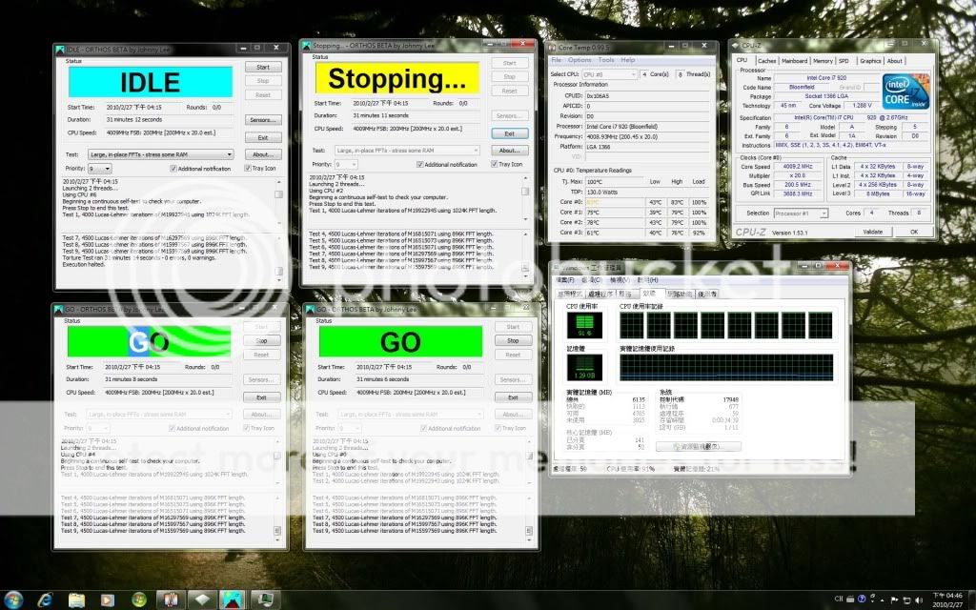Open Test type dropdown in IDLE ORTHOS window
Image resolution: width=976 pixels, height=610 pixels.
(x=160, y=154)
